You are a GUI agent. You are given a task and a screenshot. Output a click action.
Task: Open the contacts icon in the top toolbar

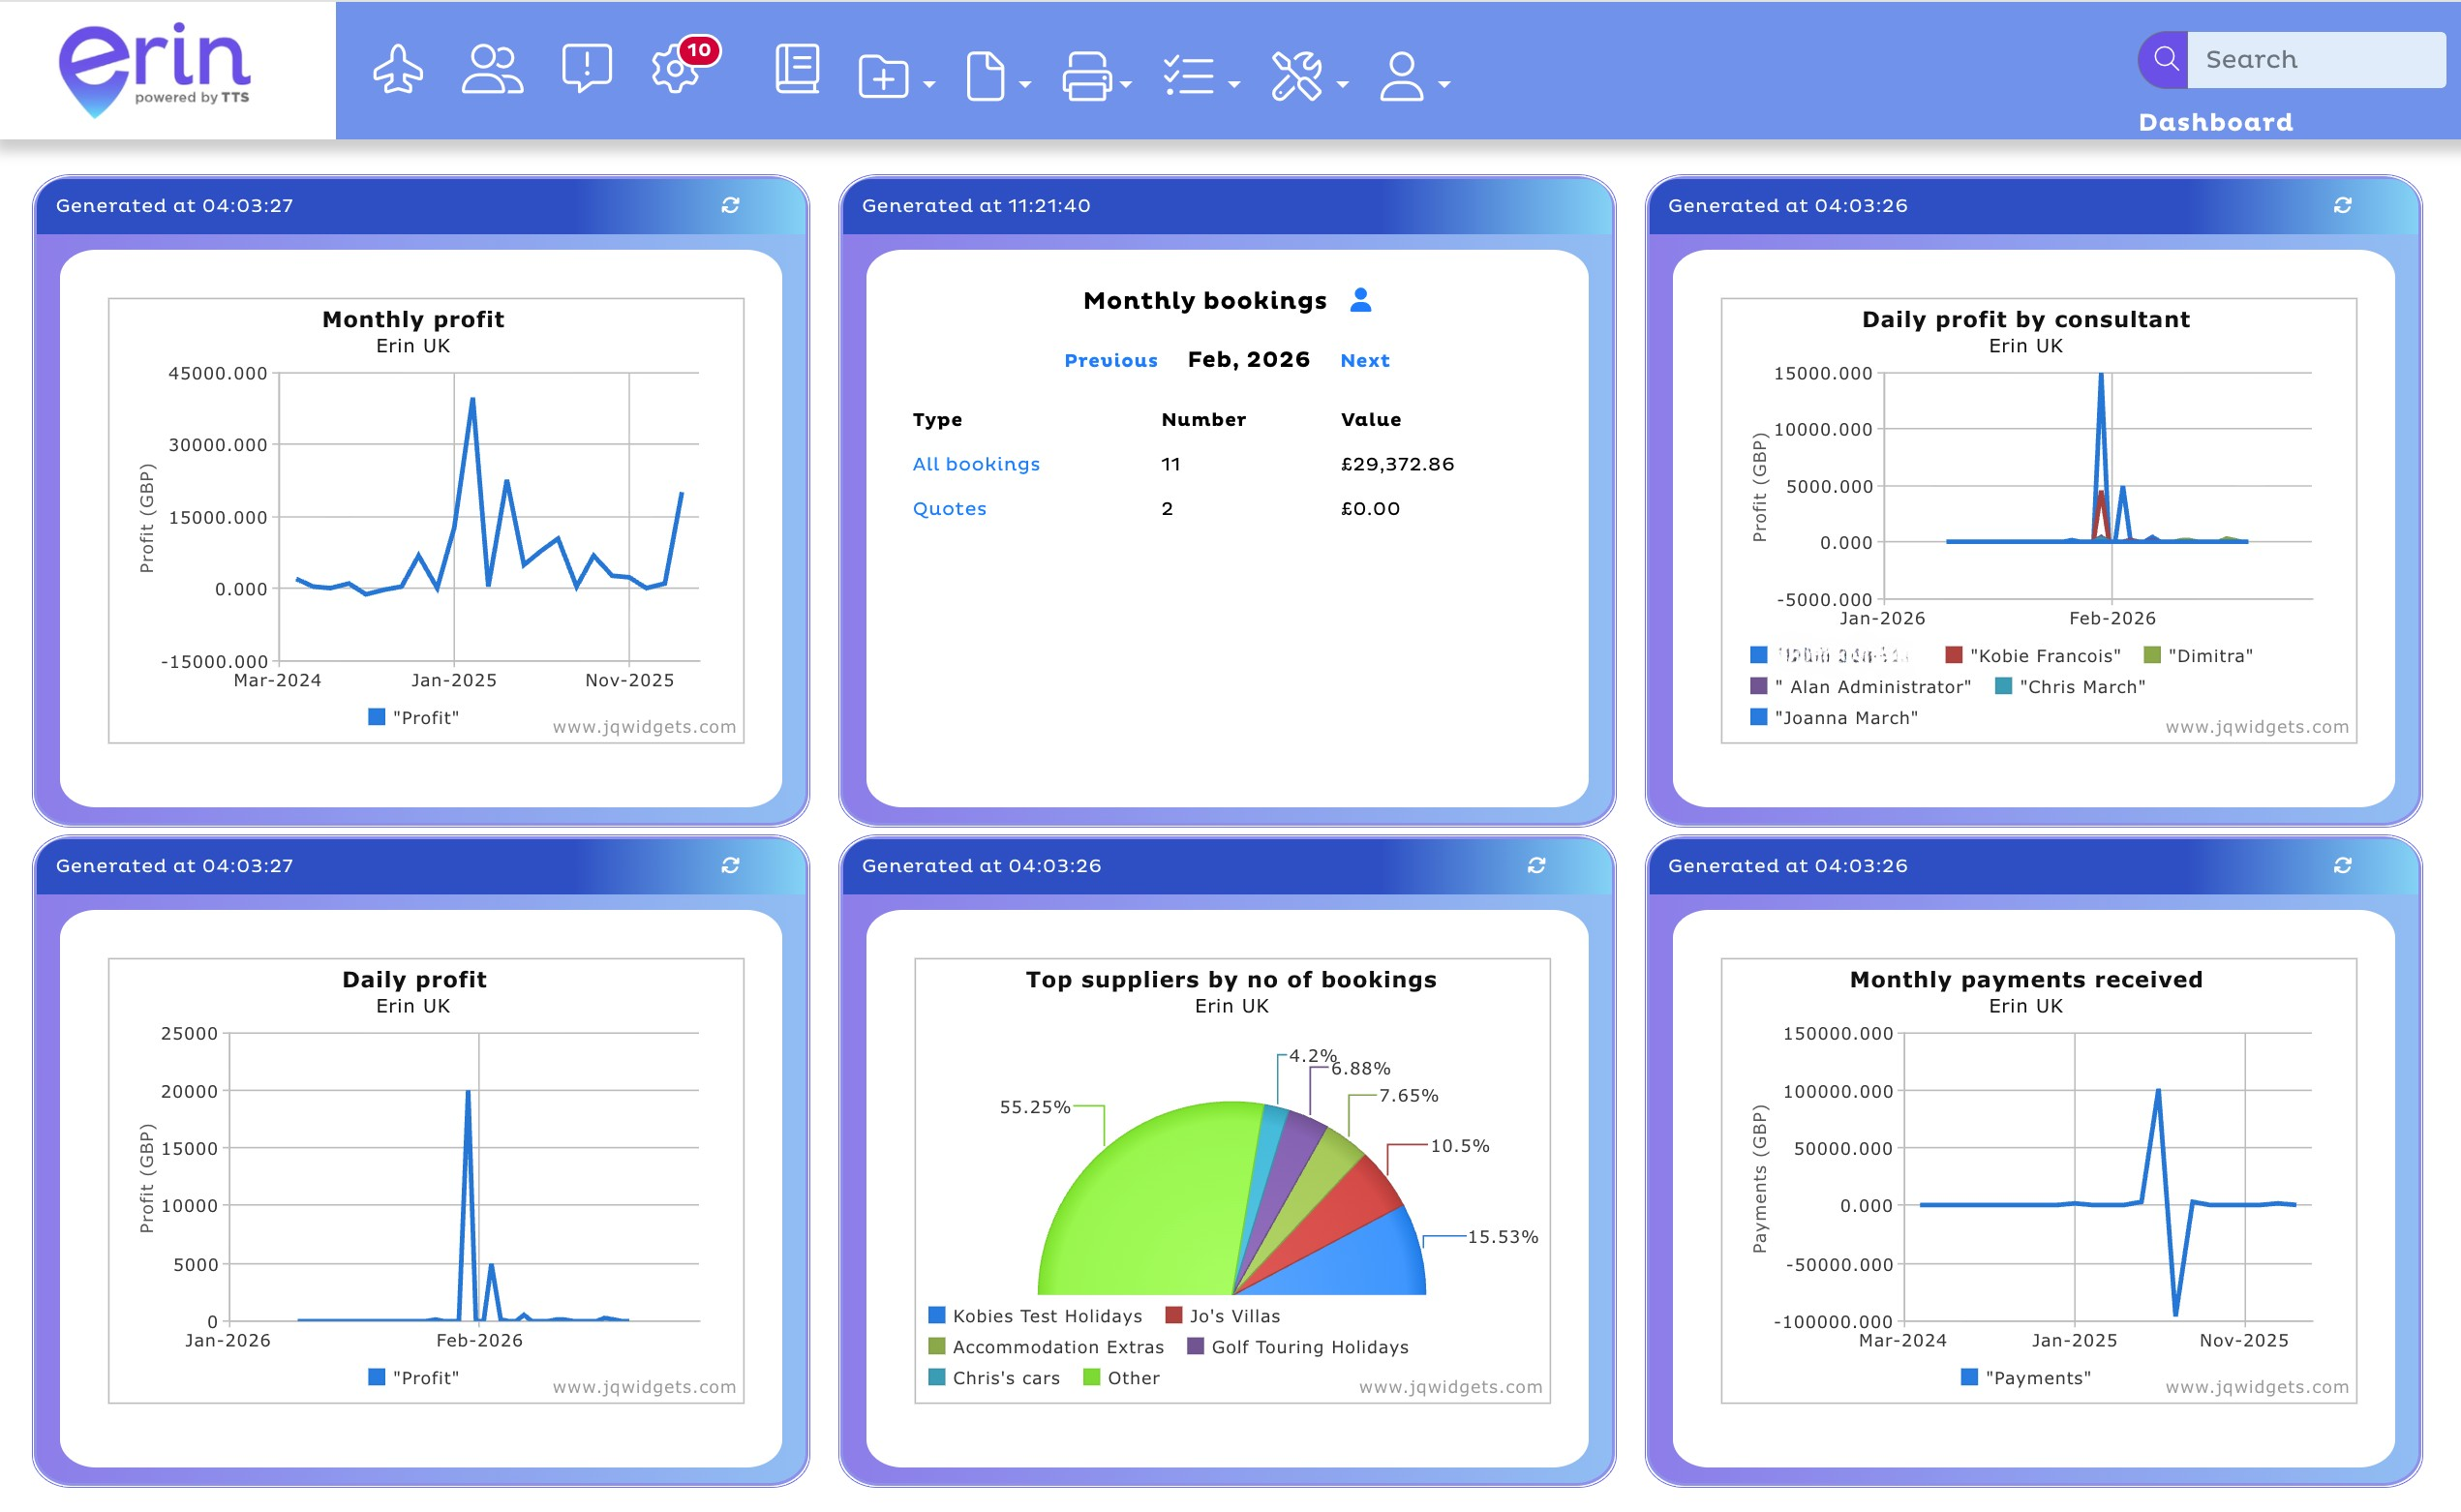point(491,70)
